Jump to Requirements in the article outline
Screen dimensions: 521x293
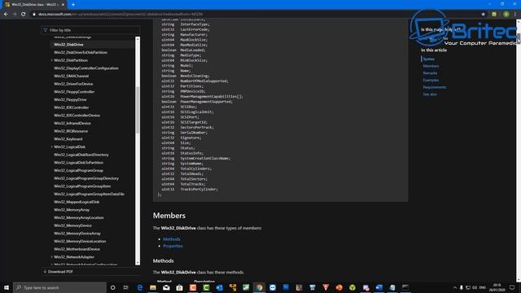pos(434,87)
